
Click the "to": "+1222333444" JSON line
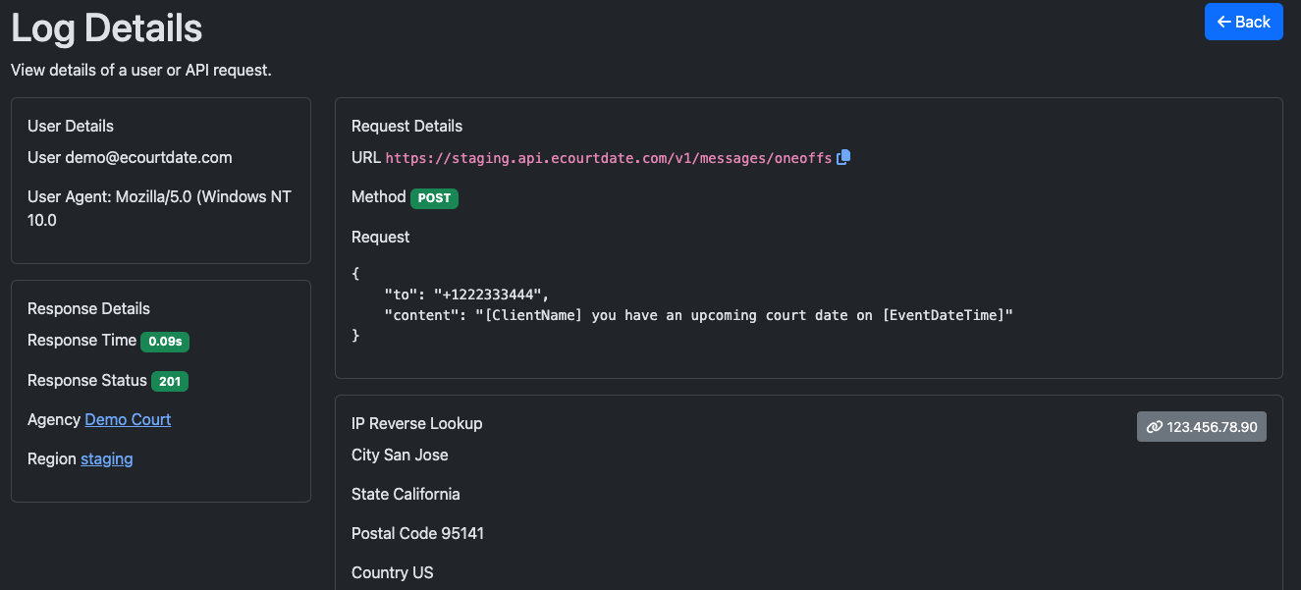tap(466, 294)
